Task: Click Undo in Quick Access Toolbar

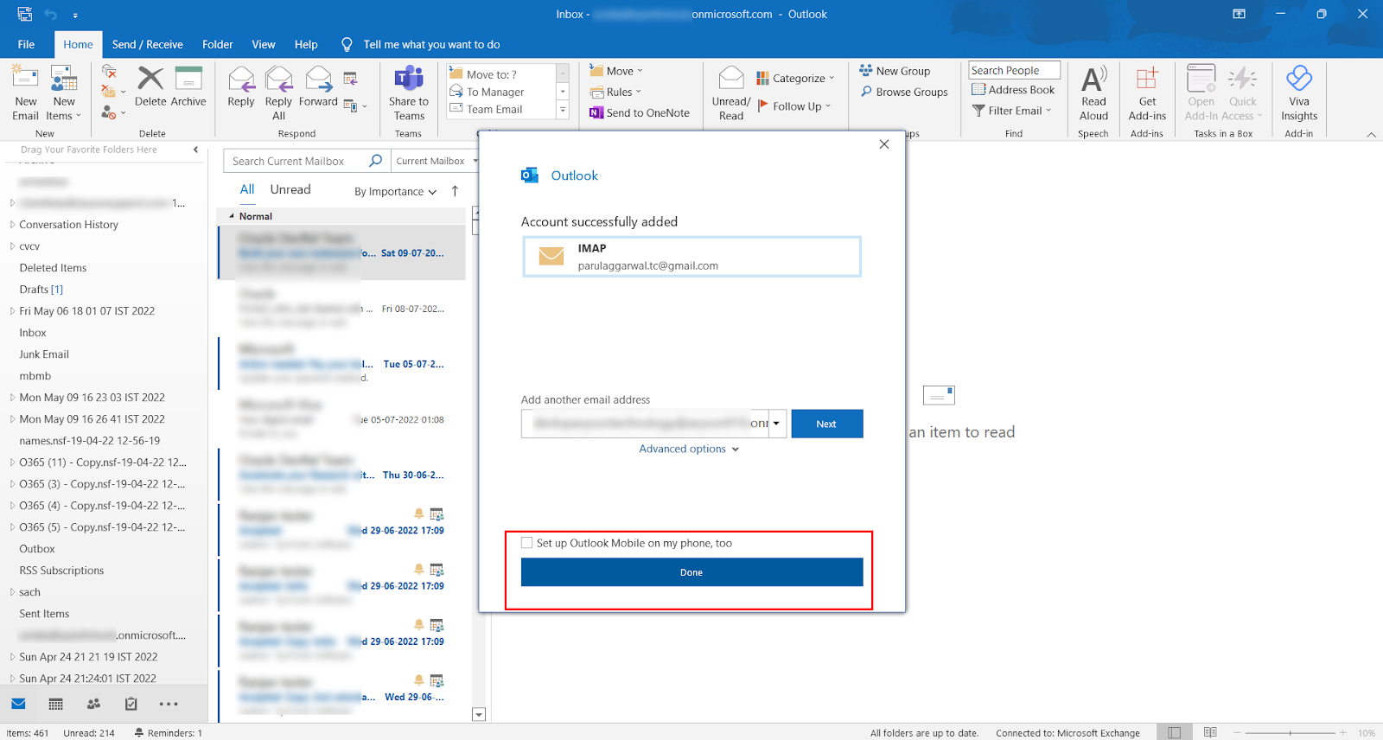Action: (51, 15)
